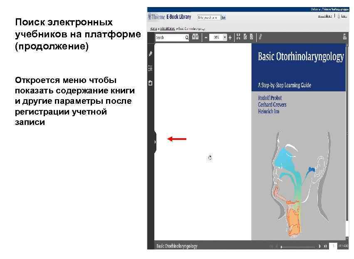Click the Thieme E-Book Library logo
Image resolution: width=354 pixels, height=259 pixels.
[x=170, y=17]
